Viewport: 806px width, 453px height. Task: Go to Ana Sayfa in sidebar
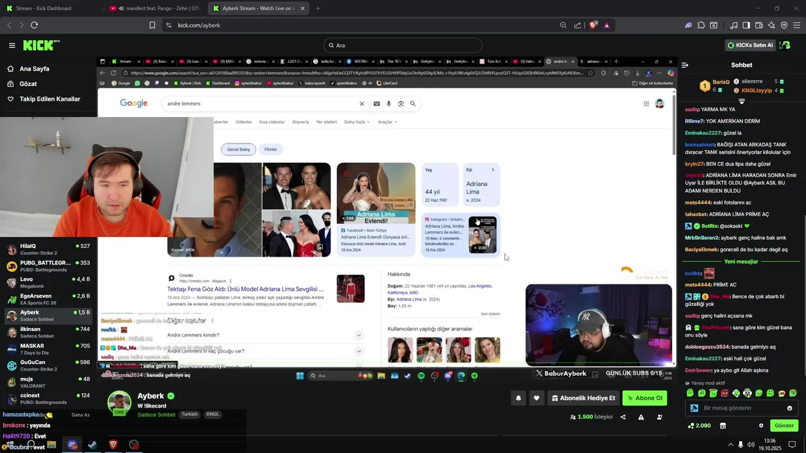[x=34, y=69]
